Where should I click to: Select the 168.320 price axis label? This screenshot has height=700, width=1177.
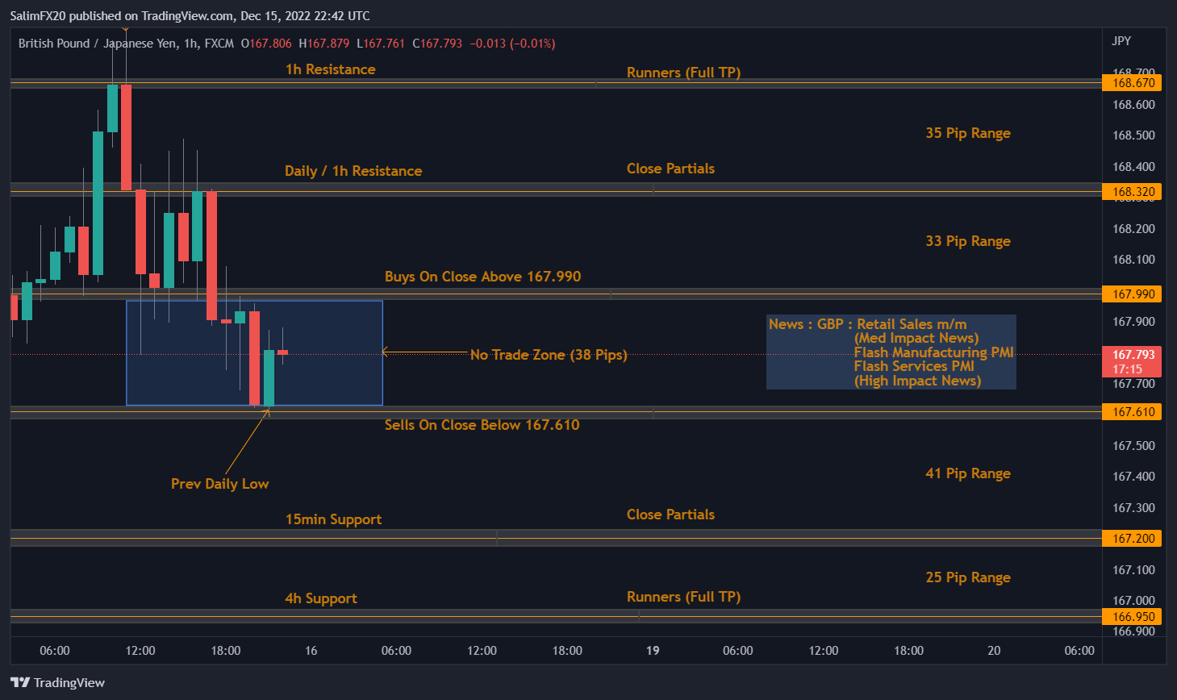[x=1132, y=192]
